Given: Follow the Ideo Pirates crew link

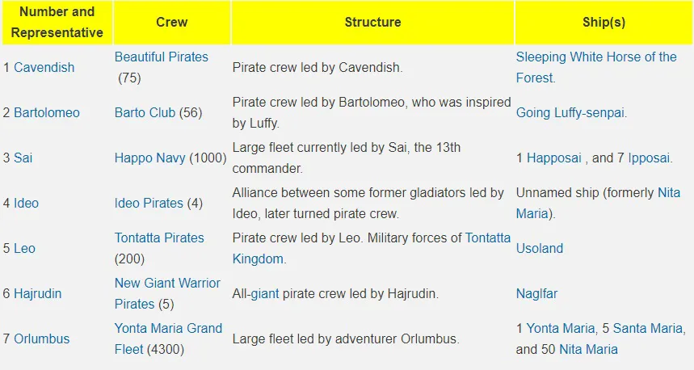Looking at the screenshot, I should coord(149,204).
